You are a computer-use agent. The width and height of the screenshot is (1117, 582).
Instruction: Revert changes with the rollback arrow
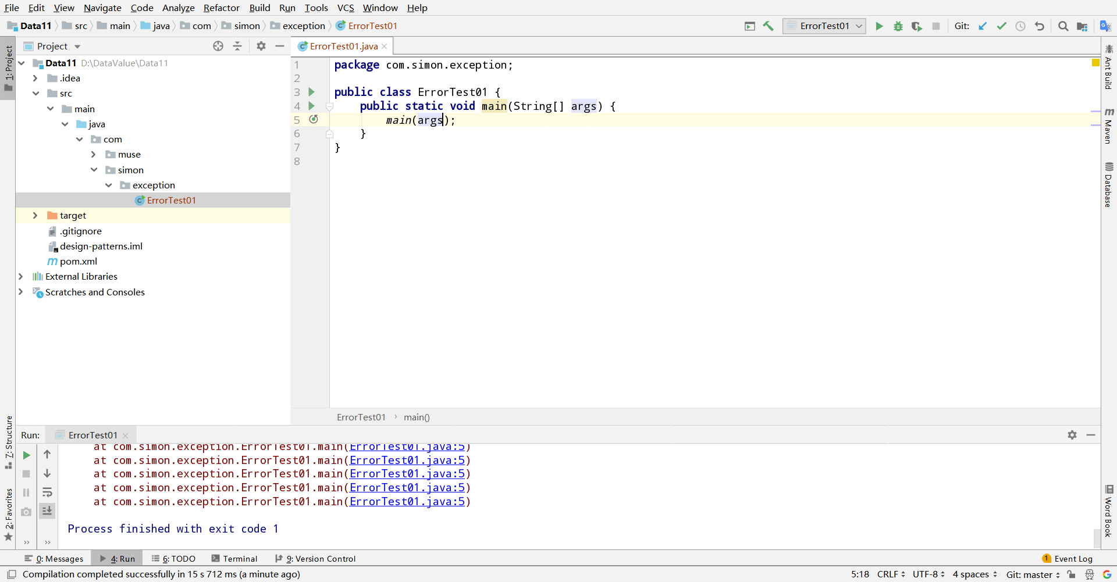pyautogui.click(x=1040, y=26)
